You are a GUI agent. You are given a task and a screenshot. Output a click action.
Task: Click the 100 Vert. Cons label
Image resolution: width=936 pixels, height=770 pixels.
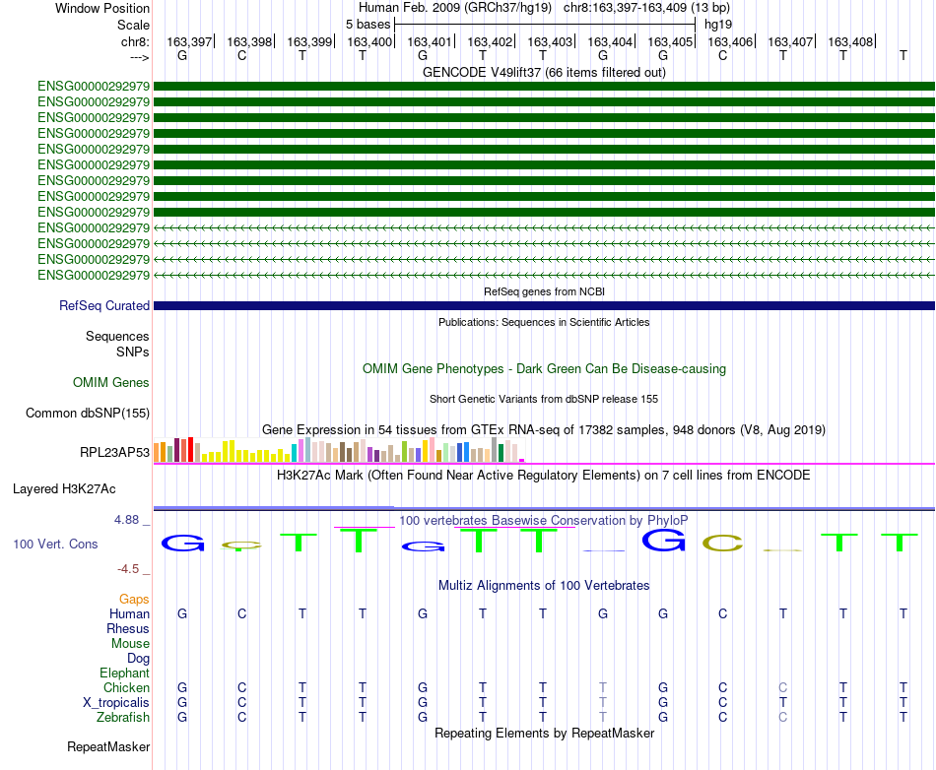tap(55, 544)
